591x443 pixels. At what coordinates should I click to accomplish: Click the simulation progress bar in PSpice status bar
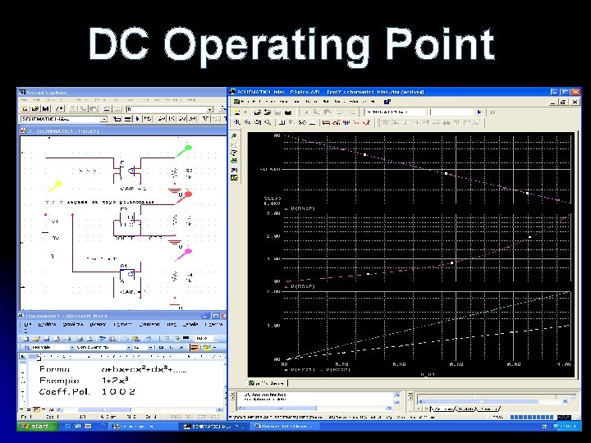tap(531, 417)
